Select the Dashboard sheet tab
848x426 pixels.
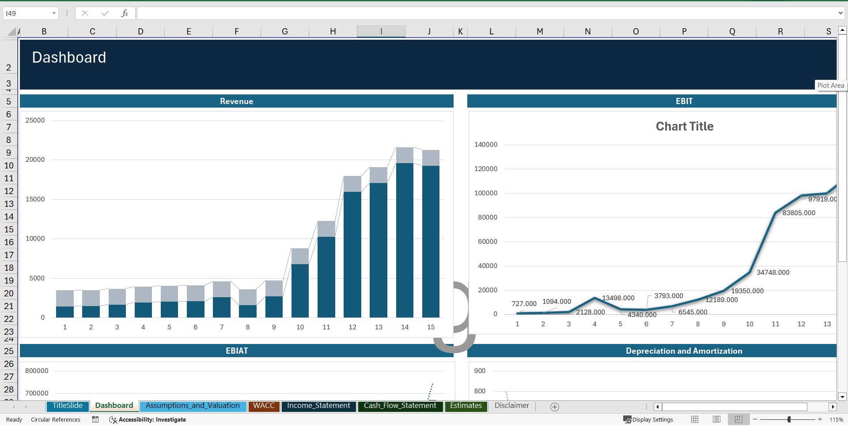tap(114, 406)
